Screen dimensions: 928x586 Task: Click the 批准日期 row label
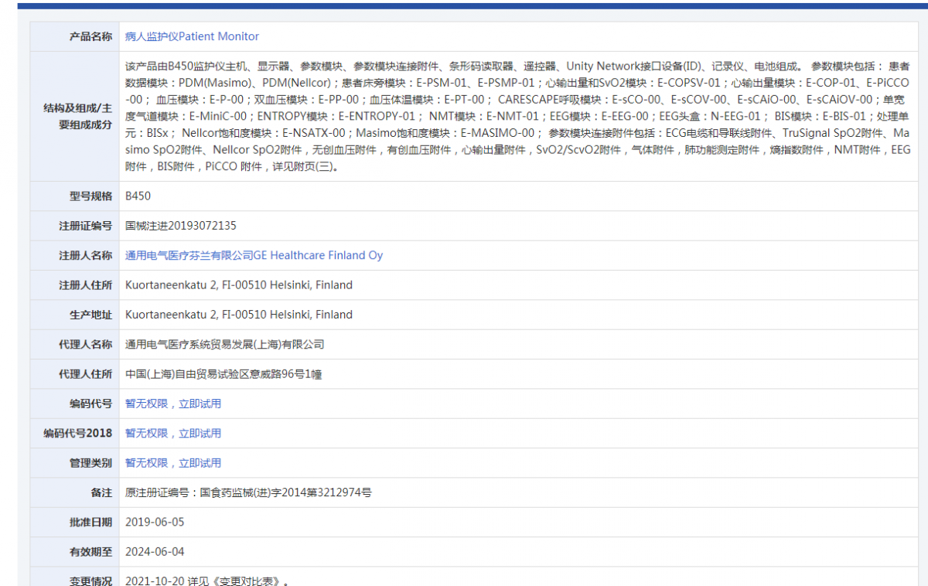coord(90,522)
